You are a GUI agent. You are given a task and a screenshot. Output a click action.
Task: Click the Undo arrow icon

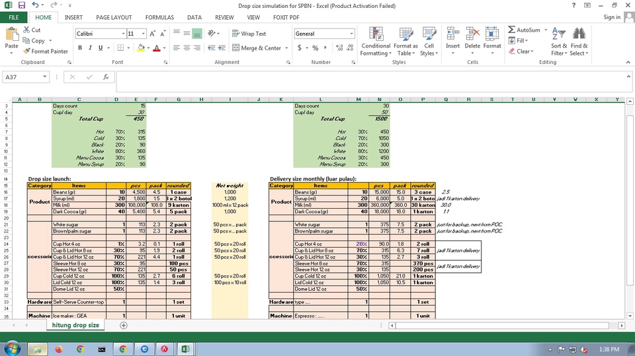click(x=36, y=5)
